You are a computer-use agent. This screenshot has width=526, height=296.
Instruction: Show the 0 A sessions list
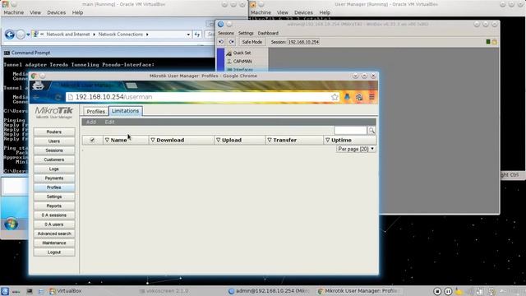pyautogui.click(x=54, y=215)
